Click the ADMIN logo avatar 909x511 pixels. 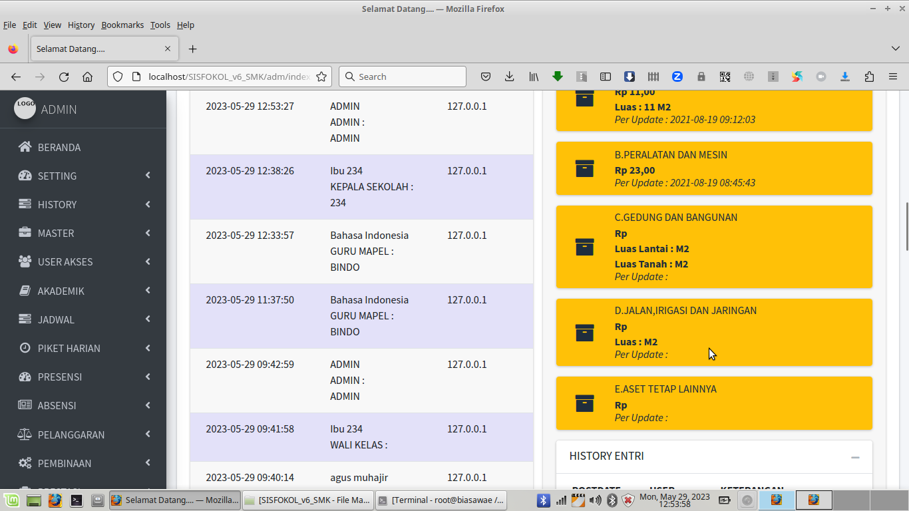25,107
